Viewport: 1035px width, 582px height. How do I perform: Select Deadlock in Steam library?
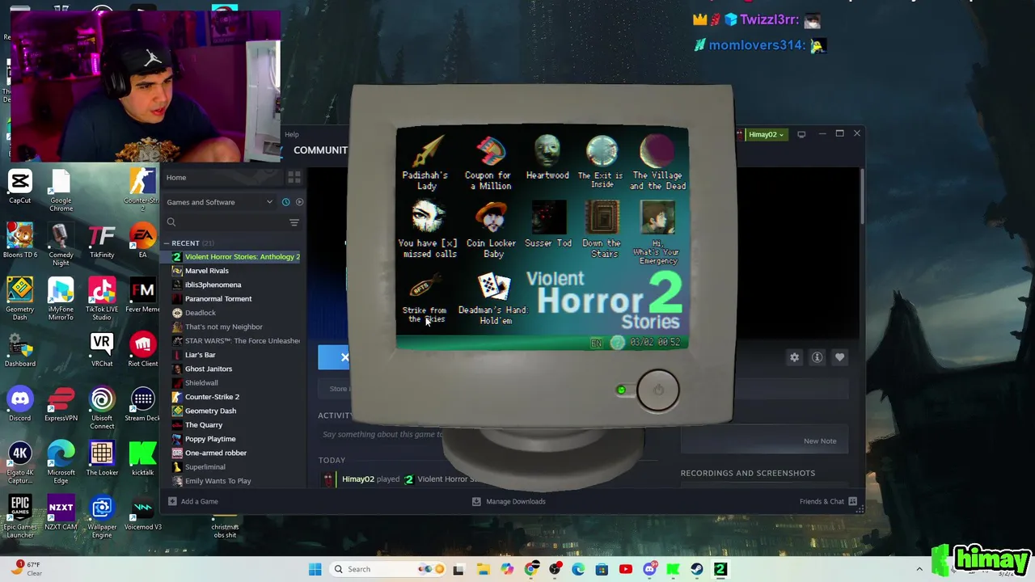pos(201,313)
